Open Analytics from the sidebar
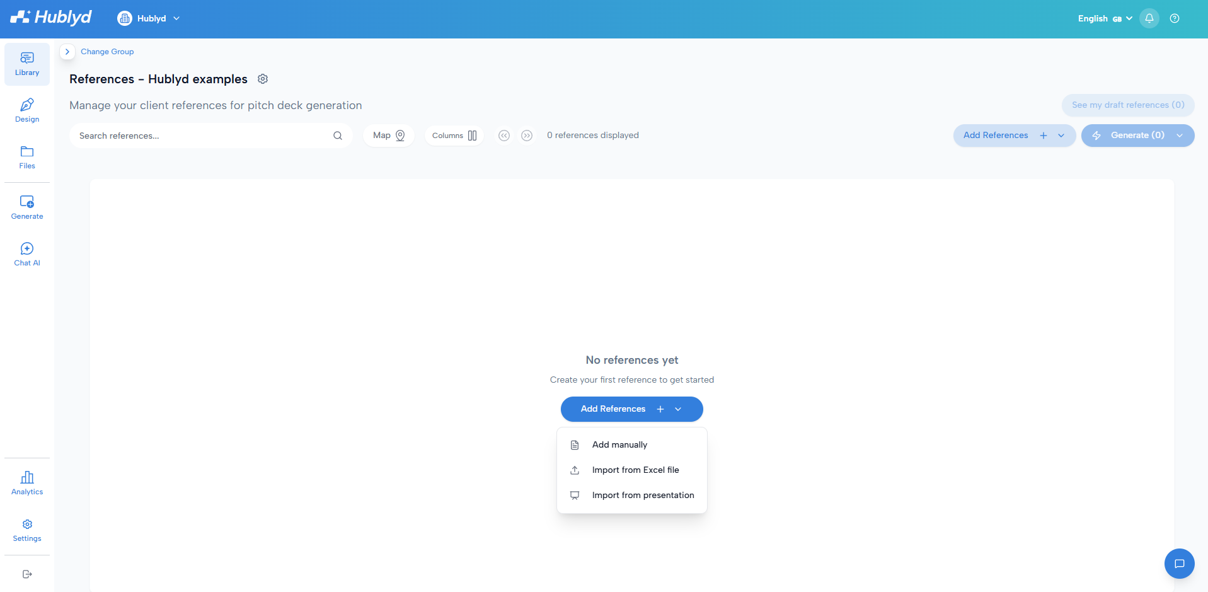This screenshot has height=592, width=1208. tap(27, 484)
